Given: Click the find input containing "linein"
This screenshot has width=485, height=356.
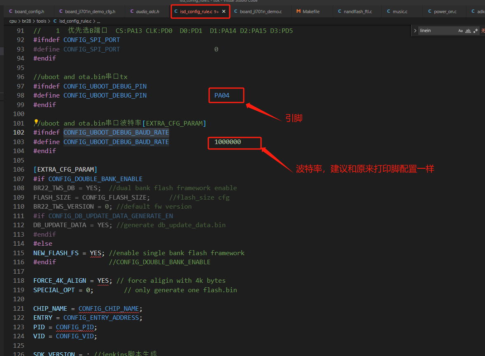Looking at the screenshot, I should click(x=437, y=30).
